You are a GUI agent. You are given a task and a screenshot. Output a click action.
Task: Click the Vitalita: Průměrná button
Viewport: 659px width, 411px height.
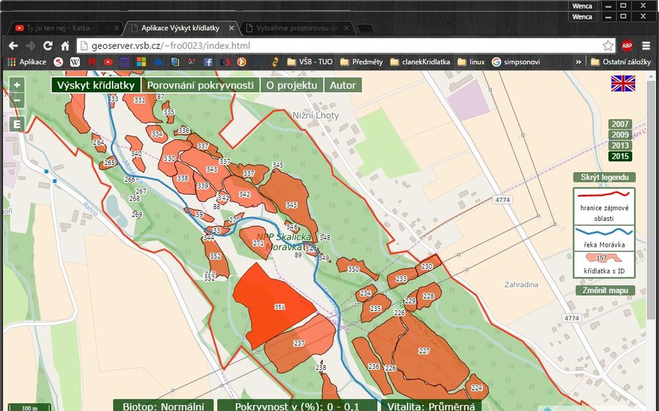pos(431,406)
